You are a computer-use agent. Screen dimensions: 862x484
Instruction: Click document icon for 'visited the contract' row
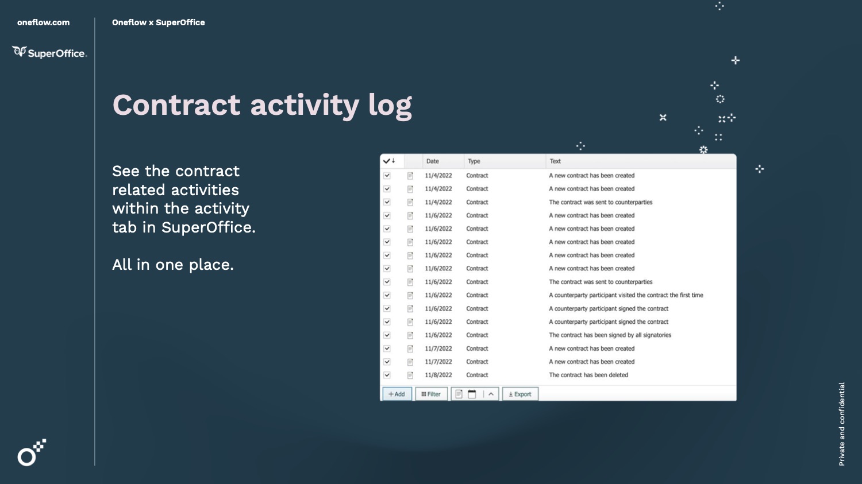(410, 296)
